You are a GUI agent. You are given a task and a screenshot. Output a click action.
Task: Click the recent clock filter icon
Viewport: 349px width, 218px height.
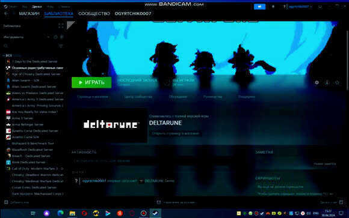[55, 37]
